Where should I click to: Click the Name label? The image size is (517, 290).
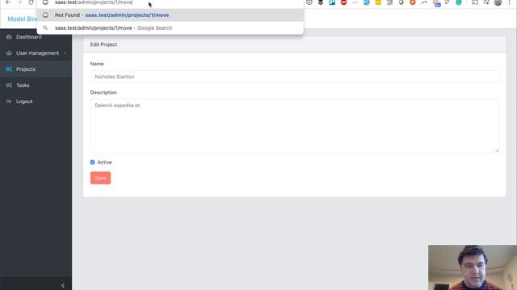pos(97,64)
